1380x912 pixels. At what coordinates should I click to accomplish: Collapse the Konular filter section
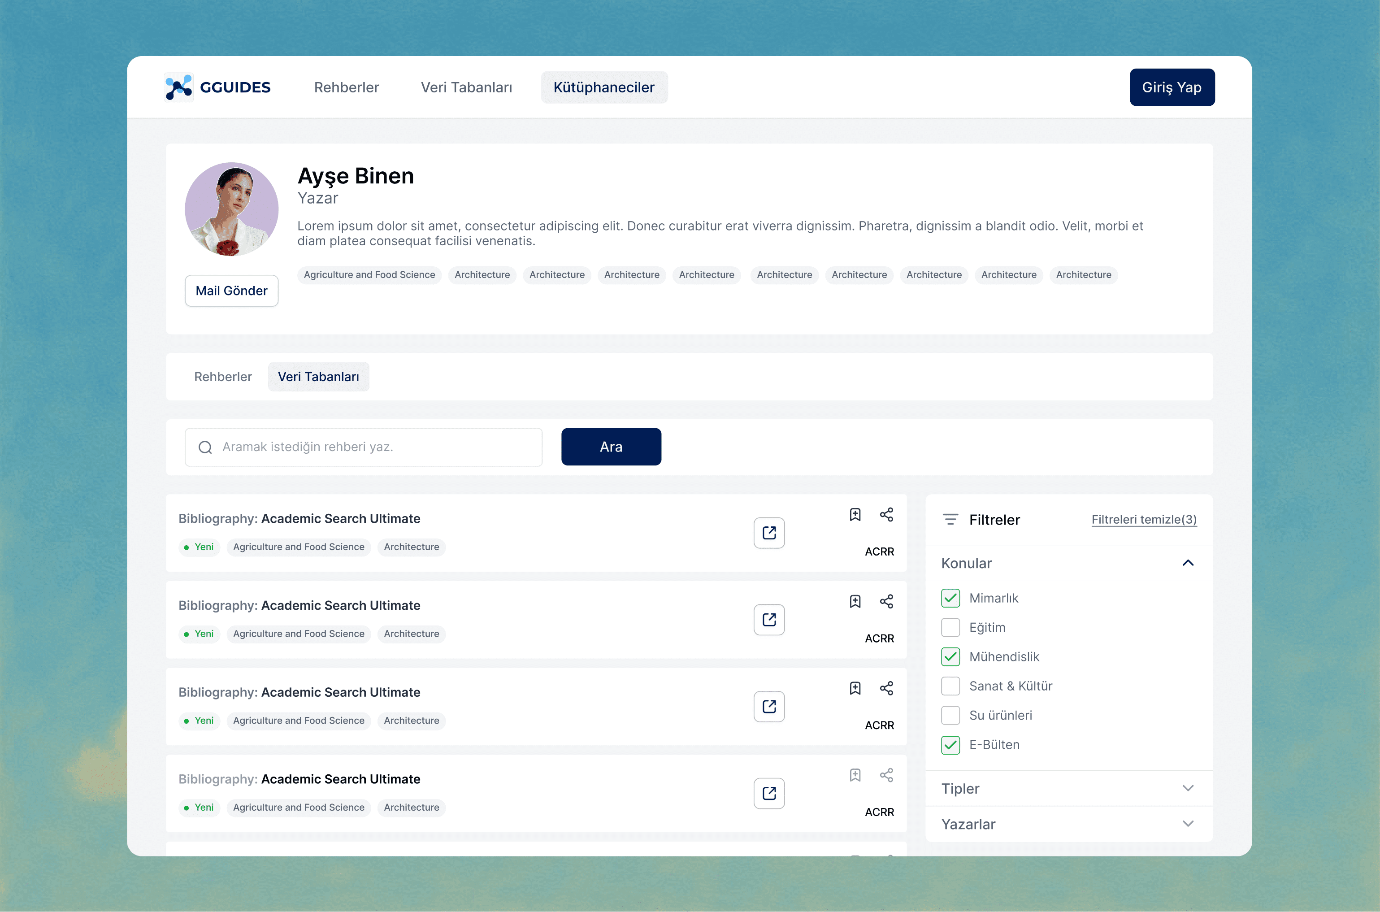pos(1188,563)
